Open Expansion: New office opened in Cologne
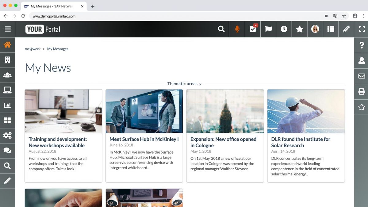The width and height of the screenshot is (368, 207). coord(223,142)
